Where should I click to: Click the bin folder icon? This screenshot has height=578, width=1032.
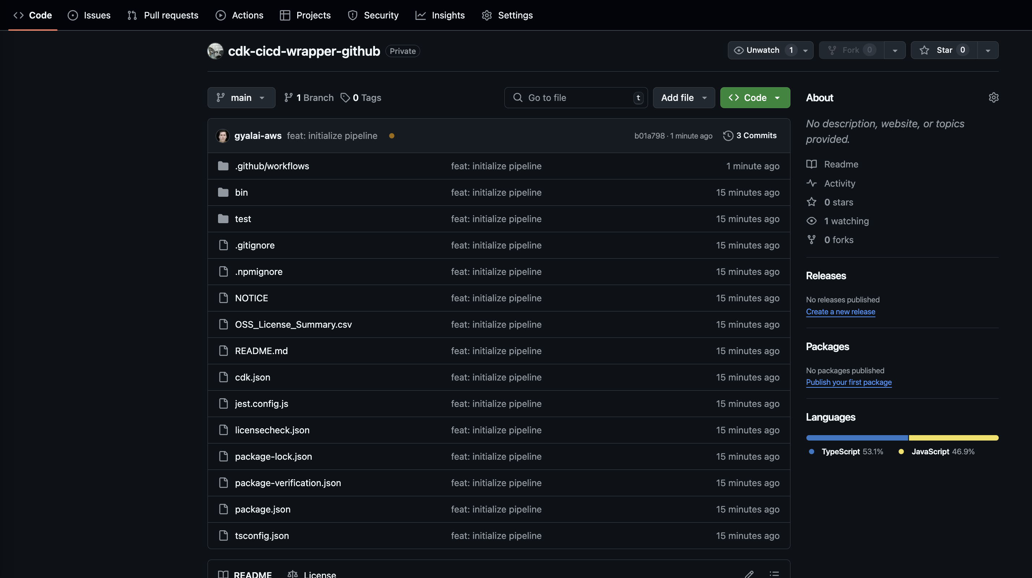(223, 192)
